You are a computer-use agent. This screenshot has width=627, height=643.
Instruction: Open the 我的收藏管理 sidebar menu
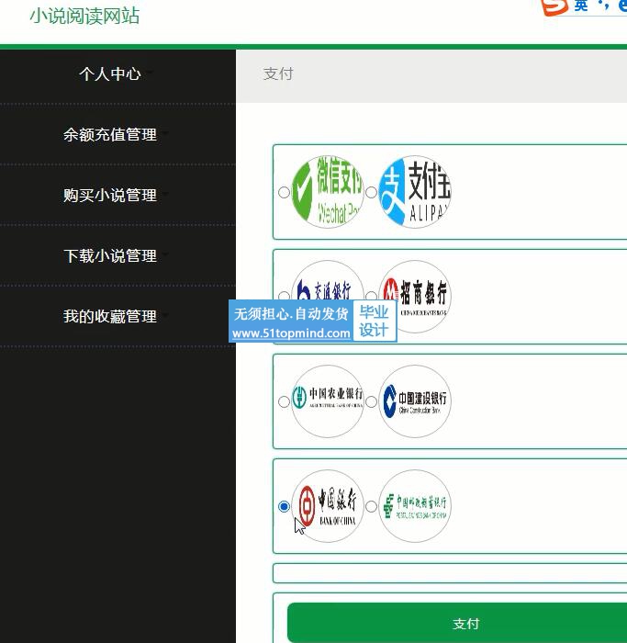(x=110, y=316)
